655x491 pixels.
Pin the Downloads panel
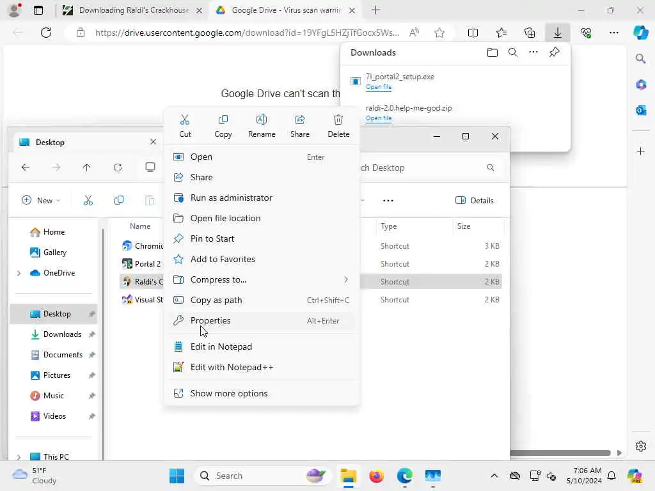555,52
